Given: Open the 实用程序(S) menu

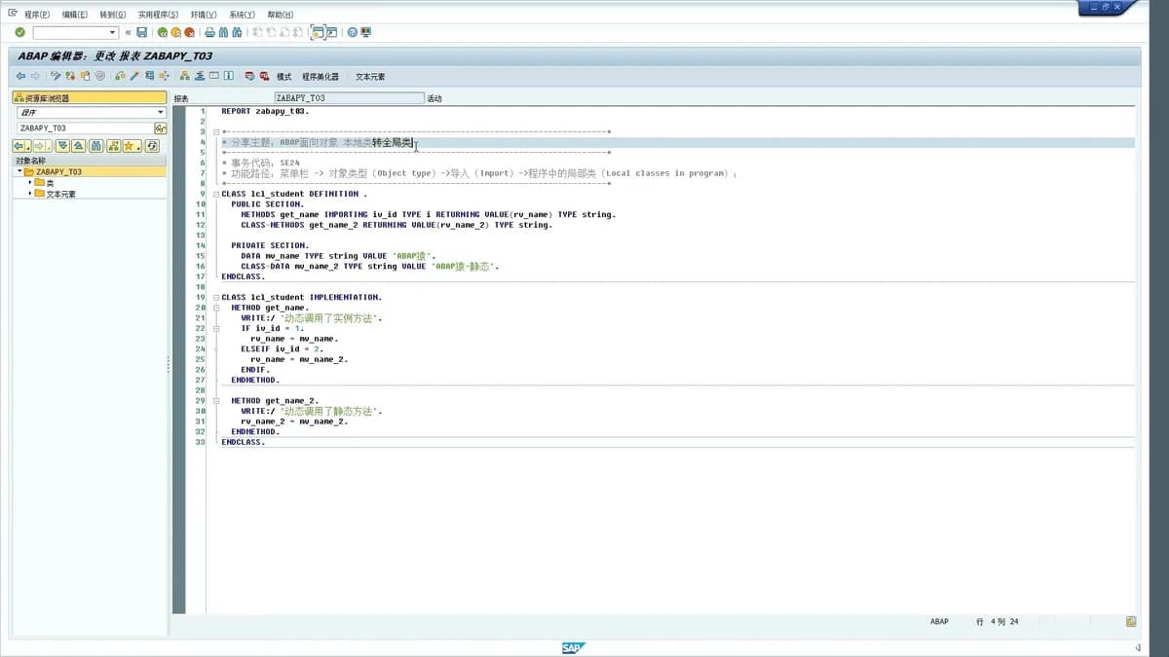Looking at the screenshot, I should click(x=158, y=15).
